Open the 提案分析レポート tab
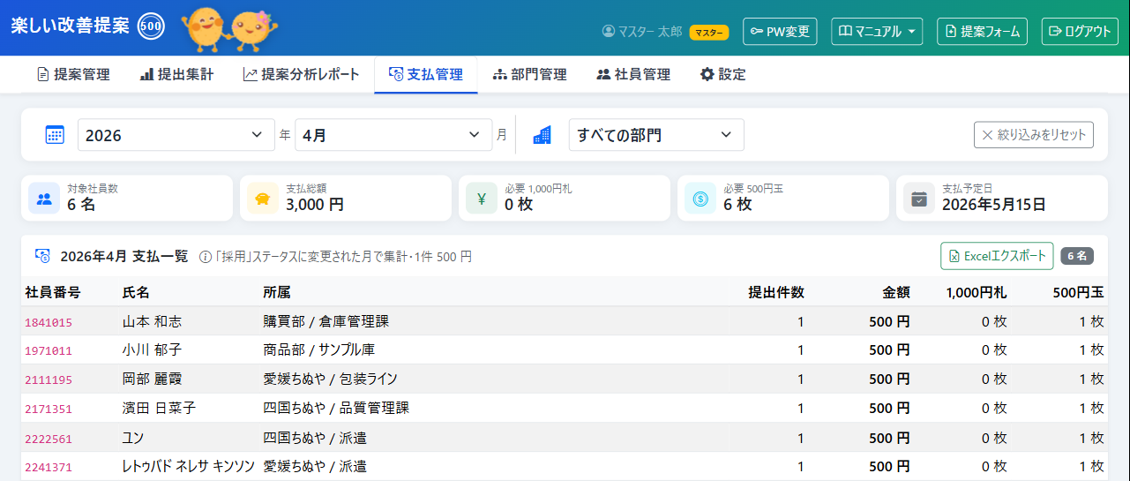The width and height of the screenshot is (1130, 481). [302, 74]
